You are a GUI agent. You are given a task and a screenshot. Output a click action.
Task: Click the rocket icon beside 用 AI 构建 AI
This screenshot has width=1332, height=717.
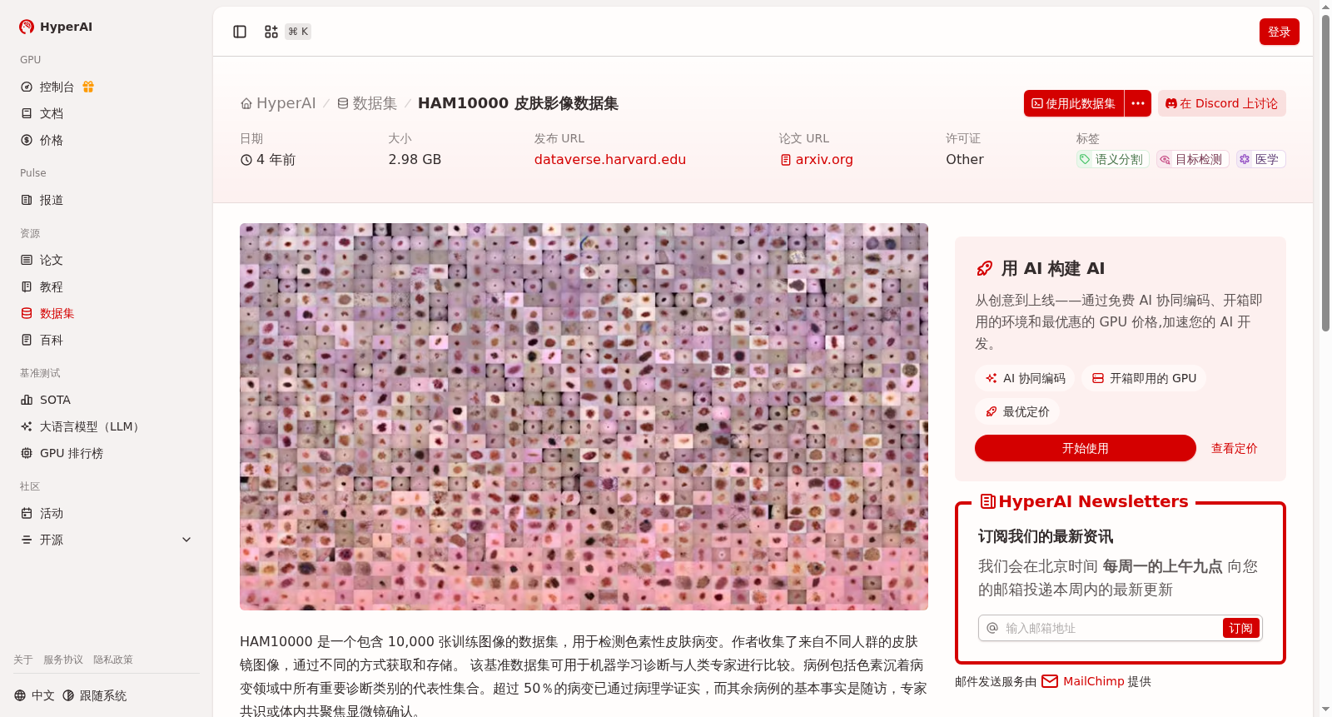[985, 268]
